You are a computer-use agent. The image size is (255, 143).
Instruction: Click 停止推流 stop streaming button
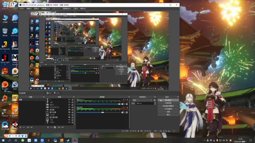(x=168, y=100)
